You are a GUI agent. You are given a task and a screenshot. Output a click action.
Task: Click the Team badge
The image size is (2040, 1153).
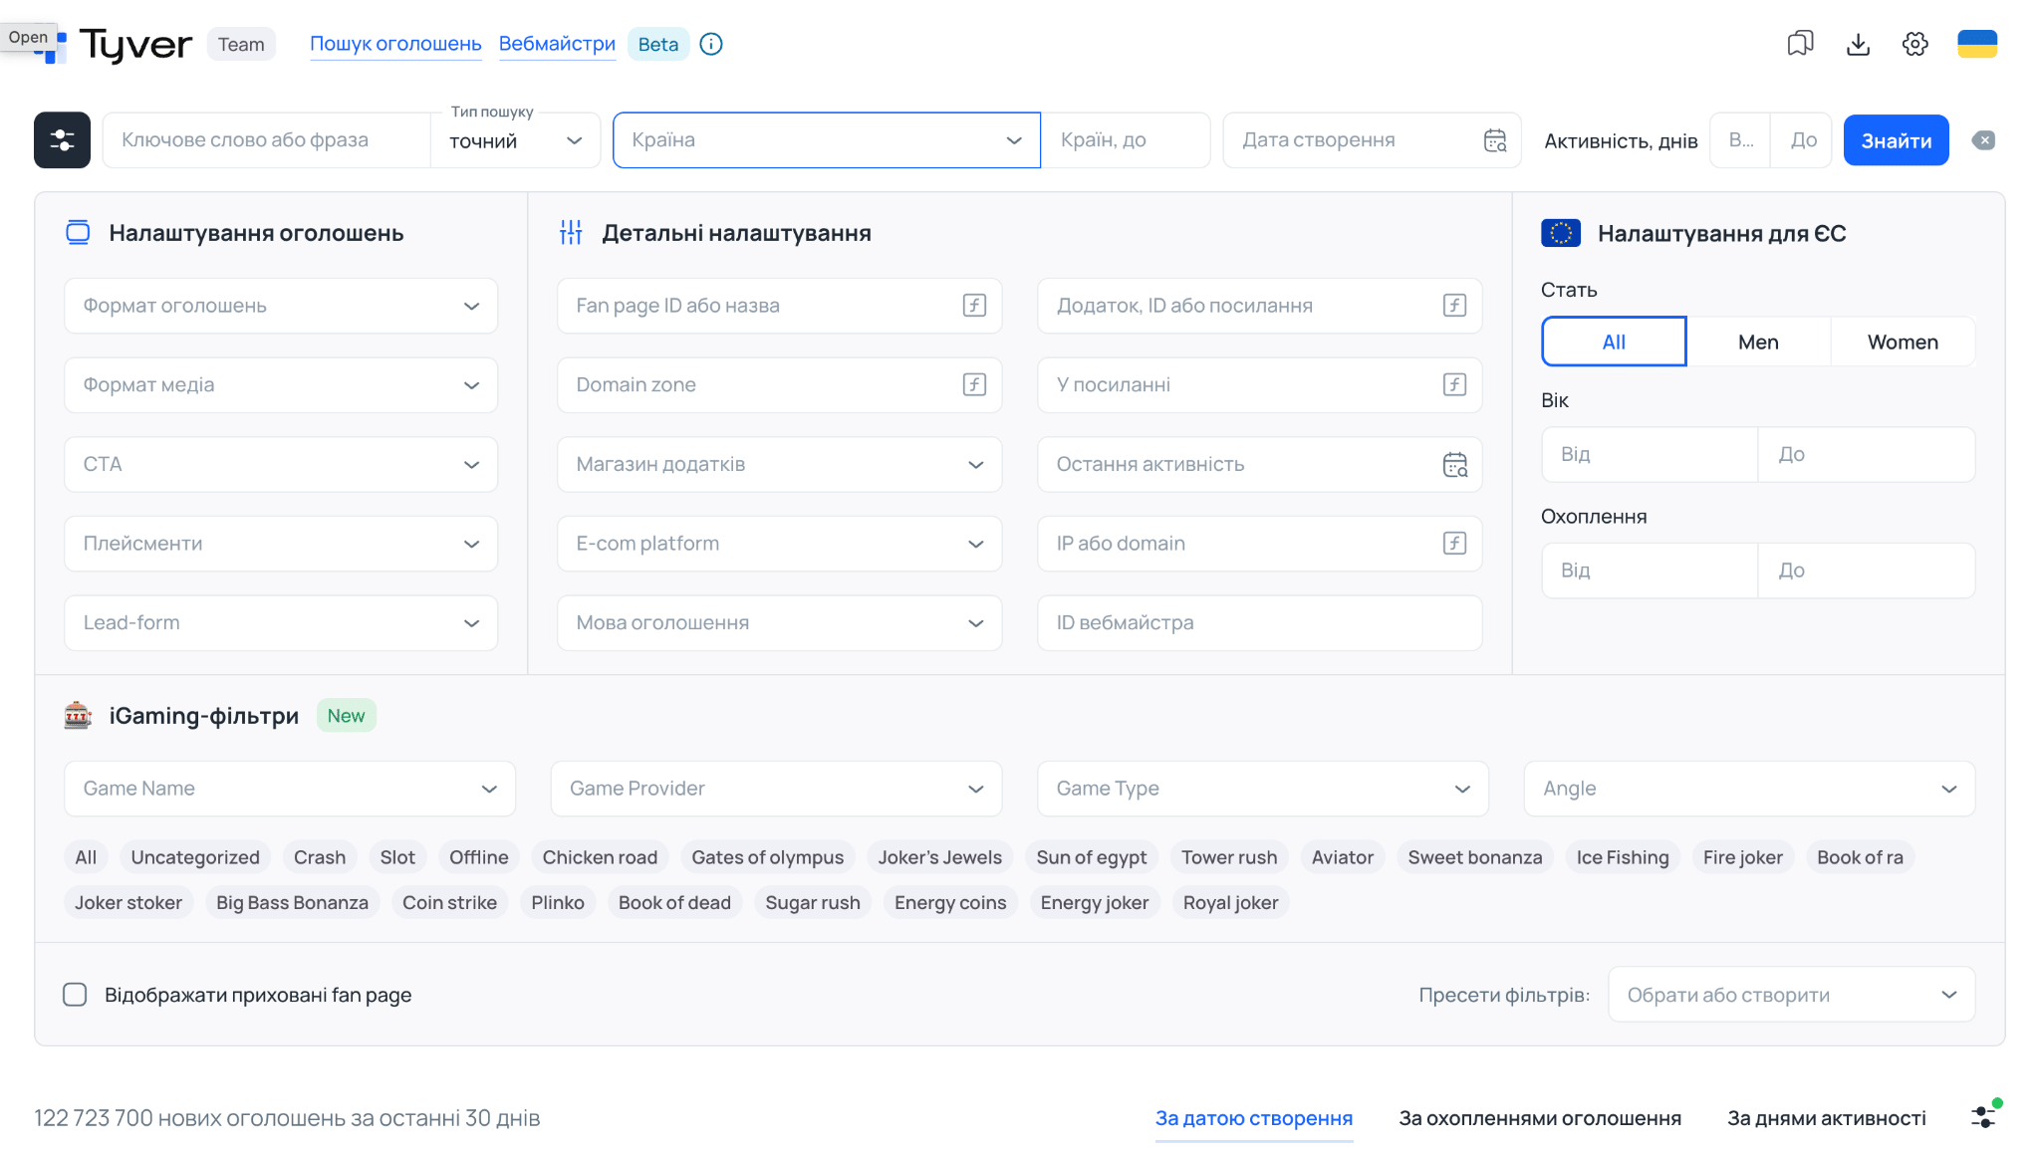pos(241,44)
